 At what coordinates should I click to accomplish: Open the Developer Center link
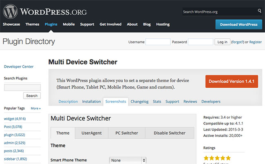point(19,66)
